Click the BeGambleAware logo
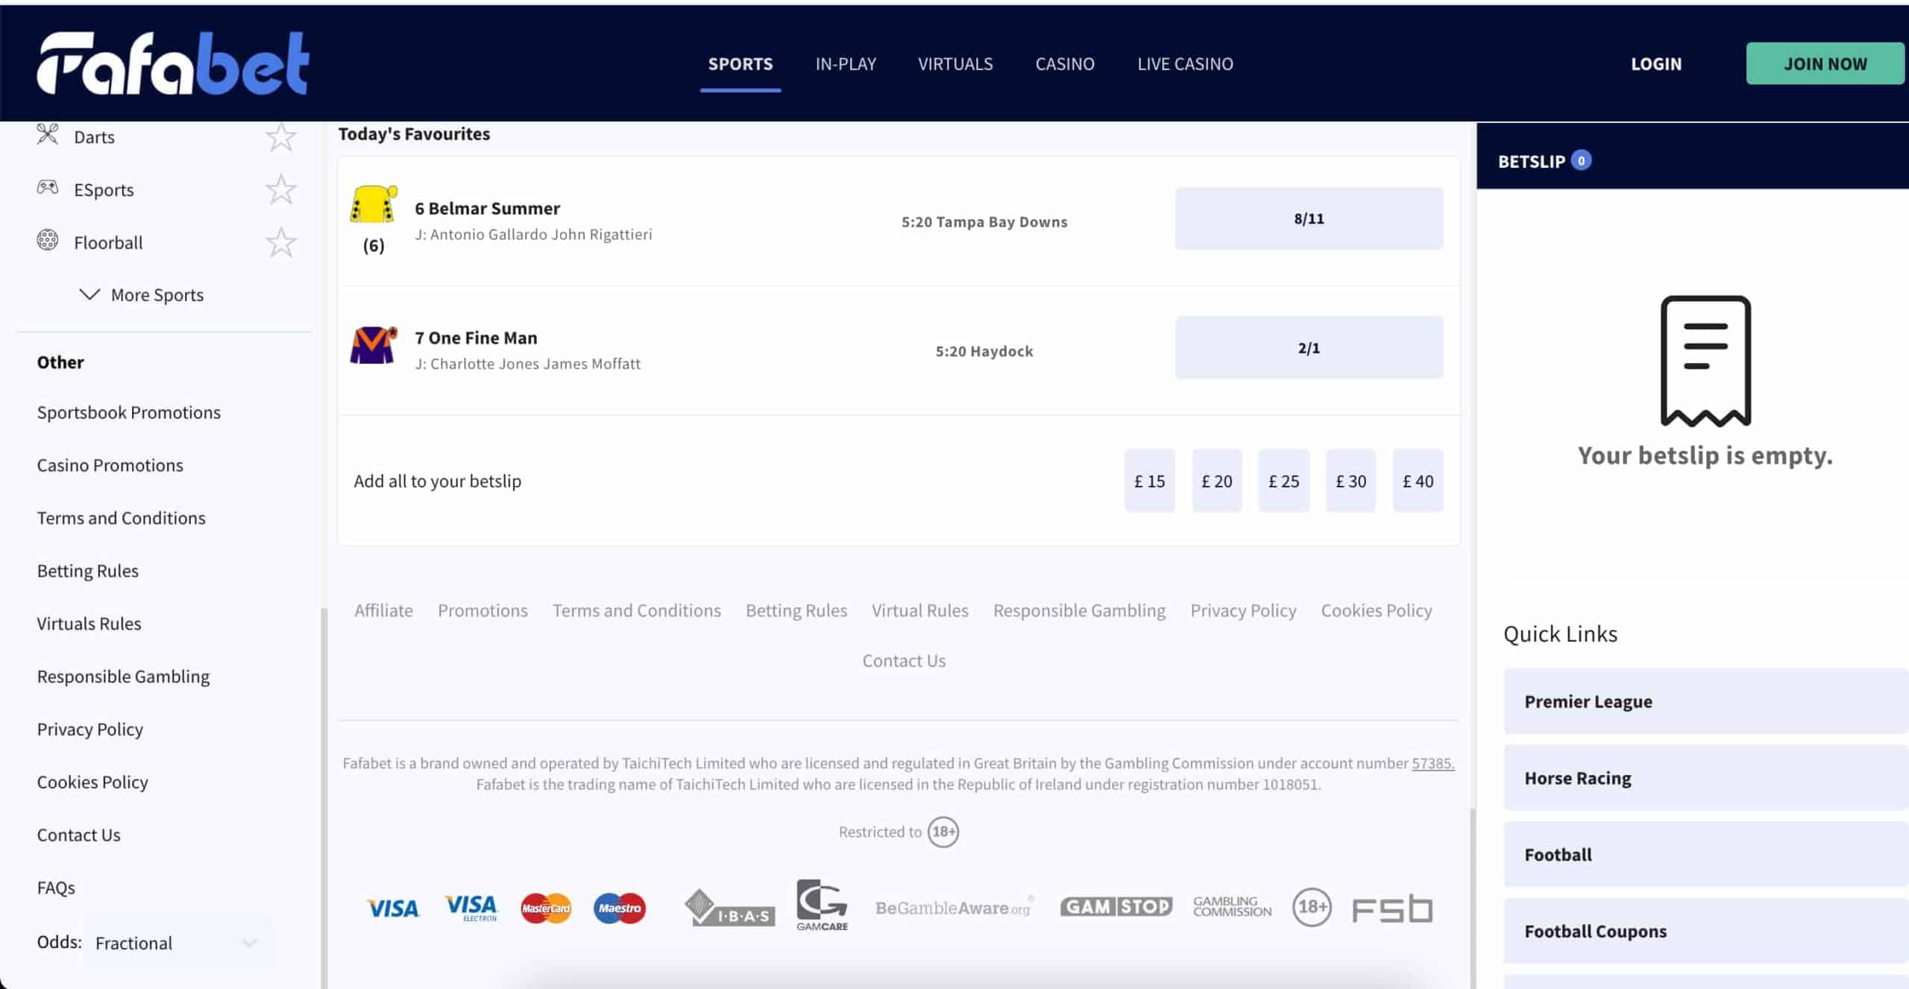Viewport: 1909px width, 989px height. coord(954,908)
